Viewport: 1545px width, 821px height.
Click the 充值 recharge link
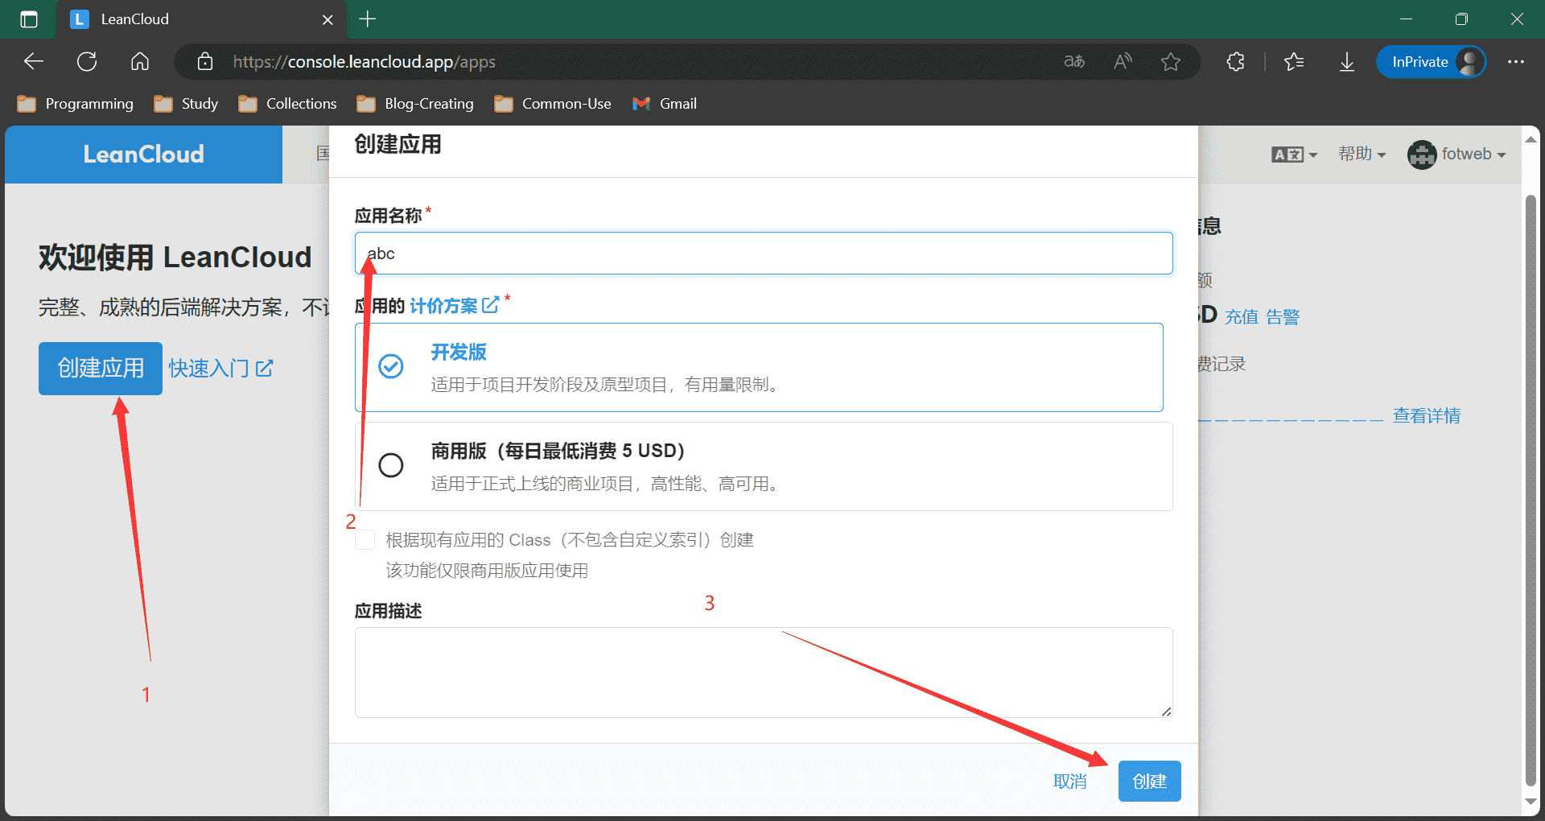pos(1242,317)
